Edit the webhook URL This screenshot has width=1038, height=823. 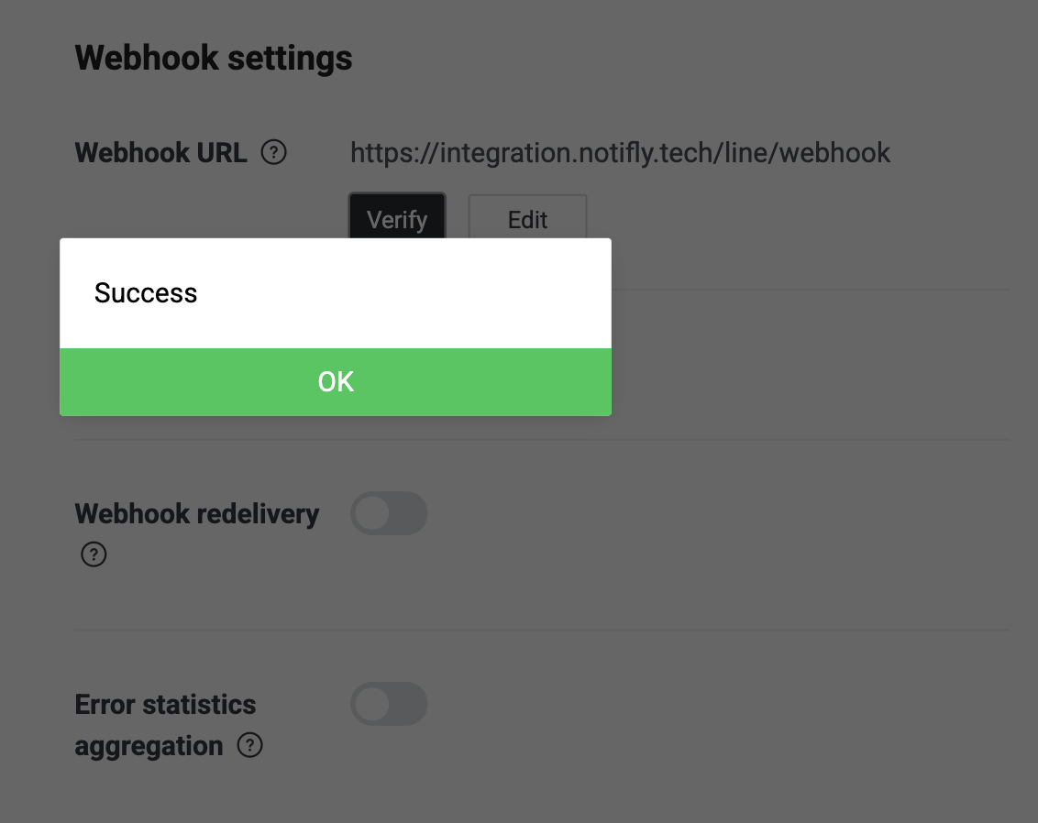coord(527,220)
